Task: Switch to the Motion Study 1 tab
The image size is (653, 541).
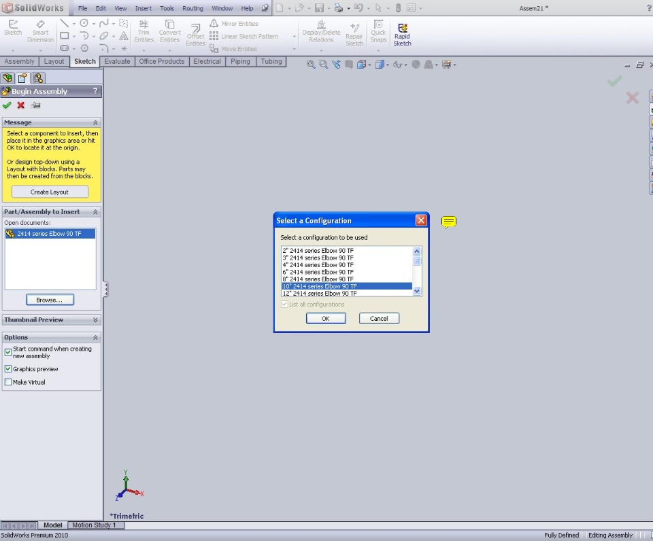Action: click(94, 525)
